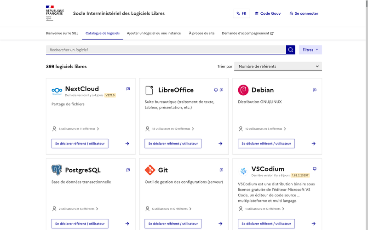This screenshot has height=230, width=368.
Task: Open Git details arrow
Action: pyautogui.click(x=220, y=224)
